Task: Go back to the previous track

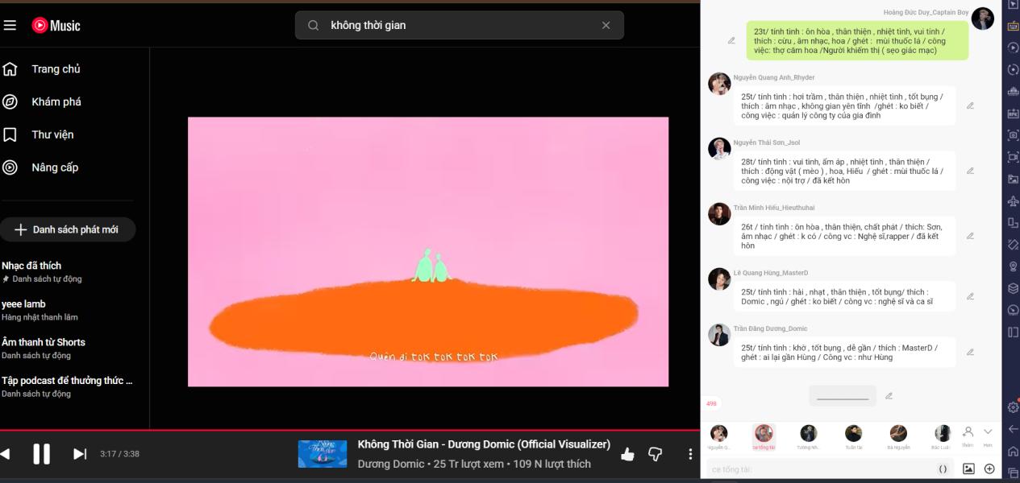Action: tap(5, 454)
